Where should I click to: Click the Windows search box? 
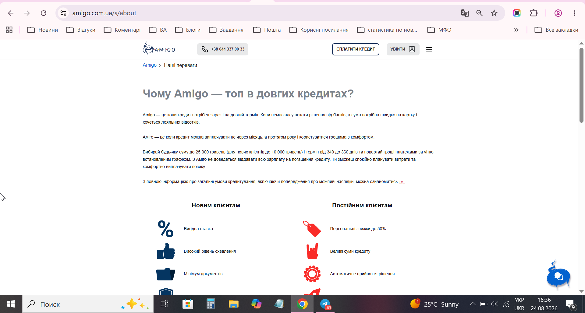[x=88, y=304]
